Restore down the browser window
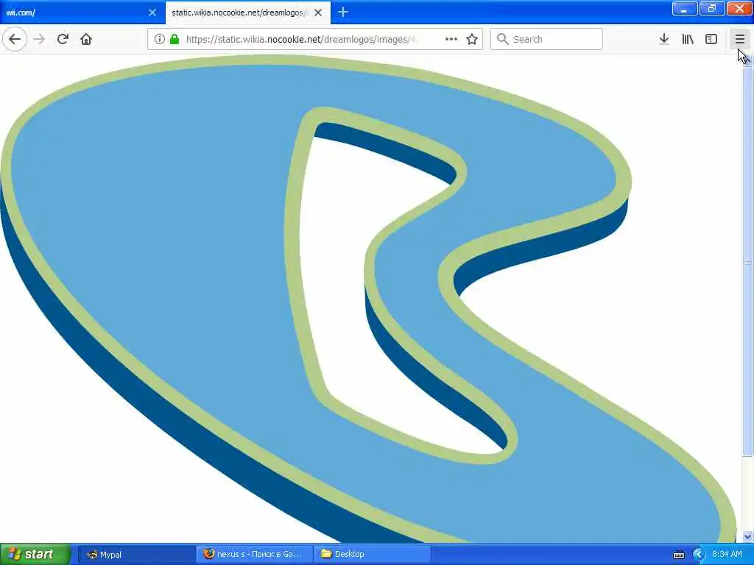 click(x=712, y=8)
